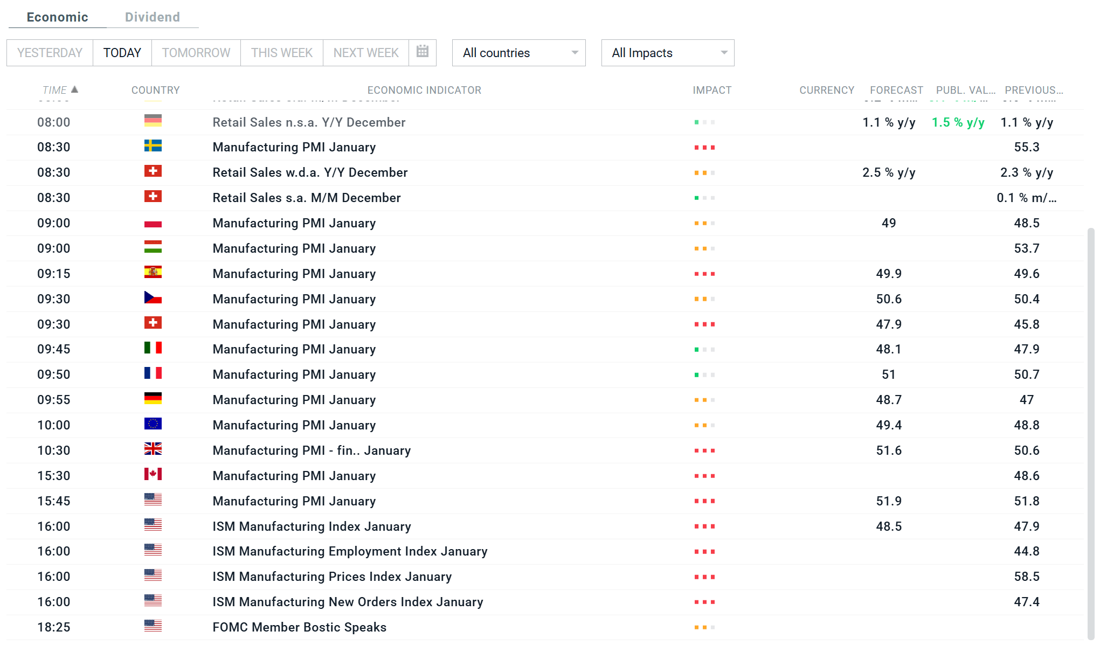Select the Economic tab
Viewport: 1100px width, 645px height.
57,17
